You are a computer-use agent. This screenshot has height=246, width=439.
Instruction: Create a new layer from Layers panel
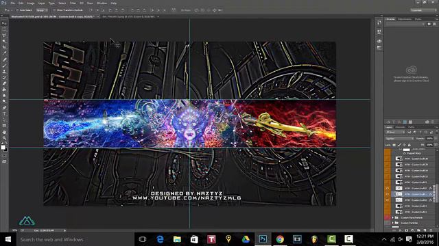tap(425, 230)
